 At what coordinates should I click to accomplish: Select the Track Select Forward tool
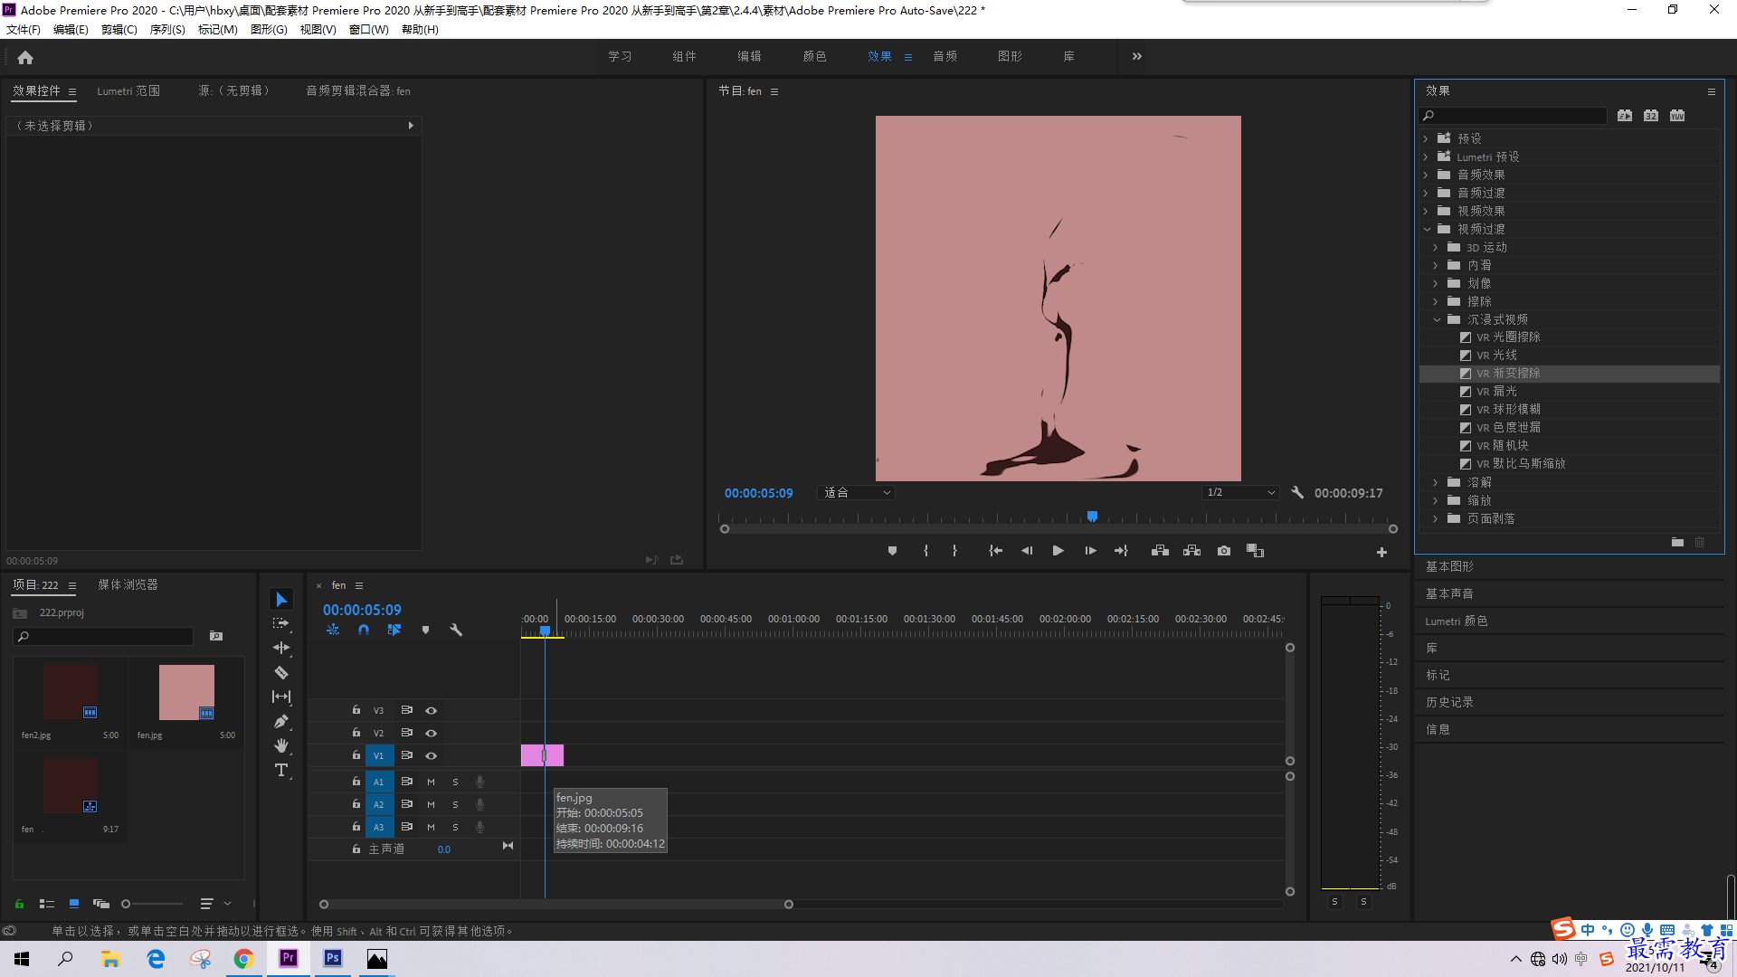[281, 623]
